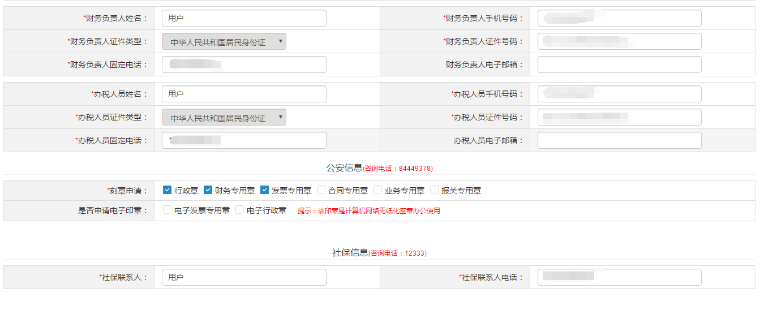Click the 办税人员姓名 input field
The height and width of the screenshot is (310, 760).
tap(244, 94)
